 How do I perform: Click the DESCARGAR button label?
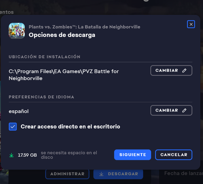pos(123,174)
